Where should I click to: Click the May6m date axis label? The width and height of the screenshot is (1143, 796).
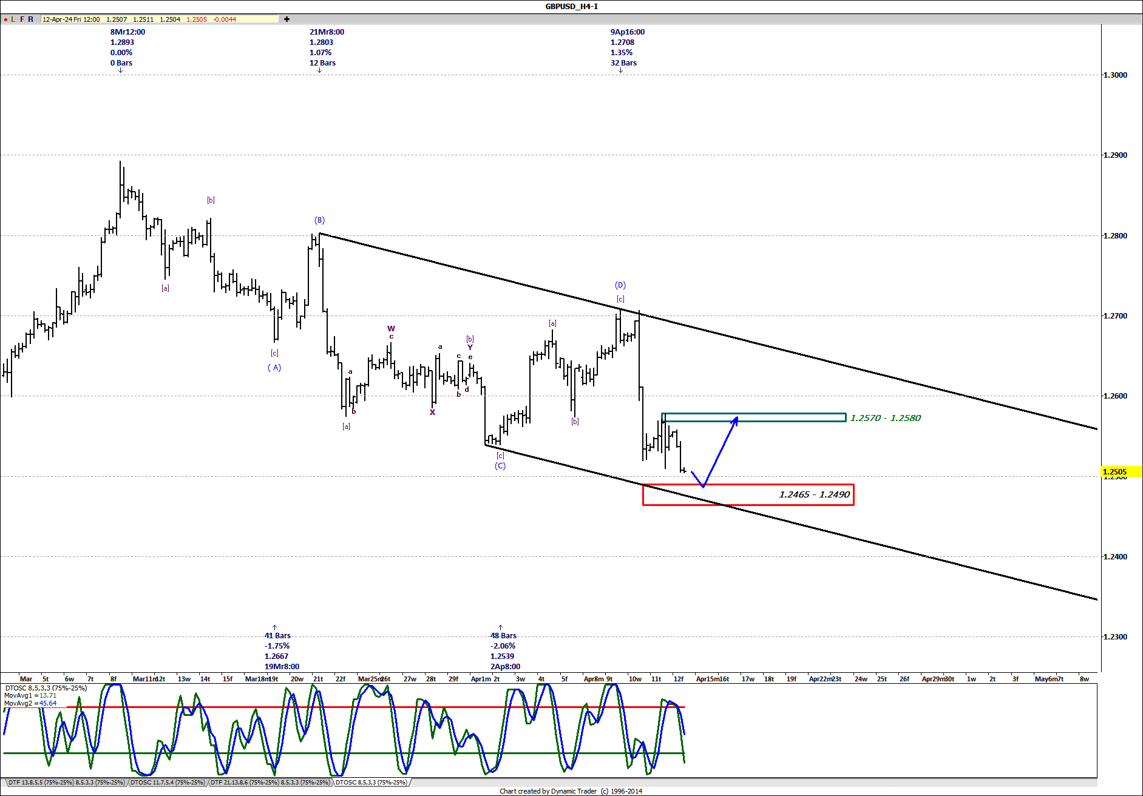[1046, 679]
